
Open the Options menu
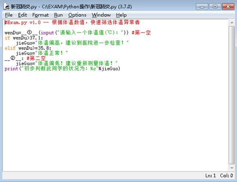77,15
